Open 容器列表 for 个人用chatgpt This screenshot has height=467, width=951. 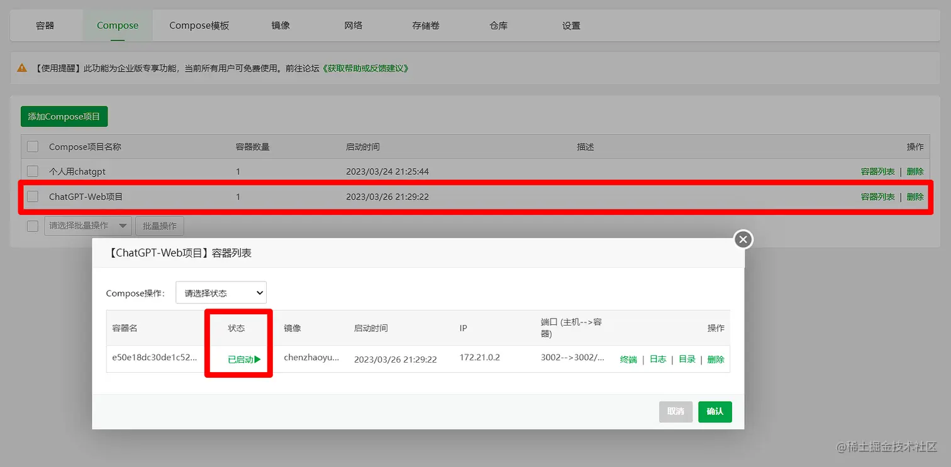coord(877,172)
